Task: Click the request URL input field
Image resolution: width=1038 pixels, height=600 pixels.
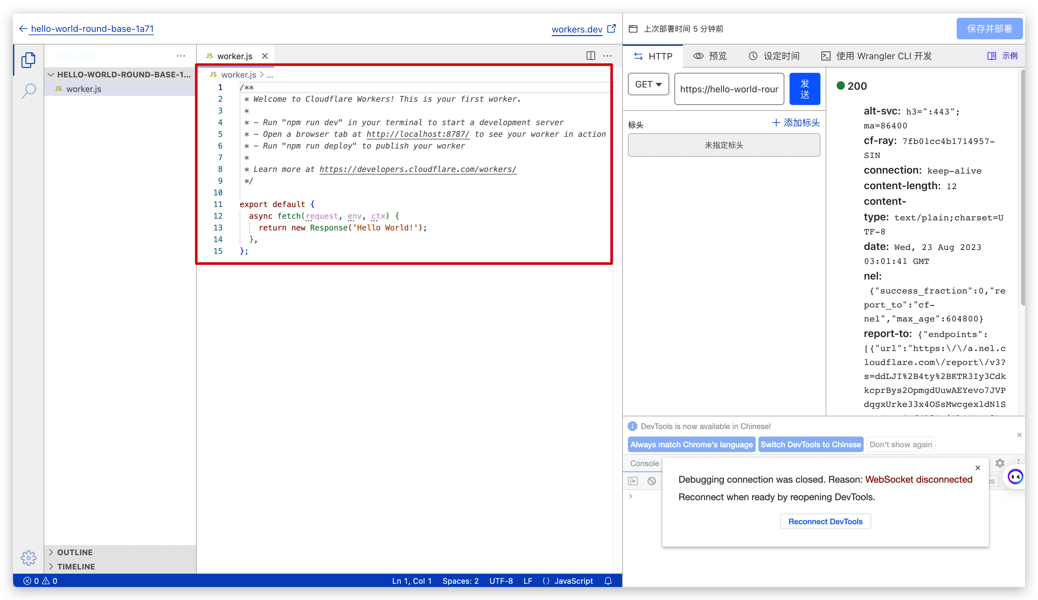Action: pos(729,89)
